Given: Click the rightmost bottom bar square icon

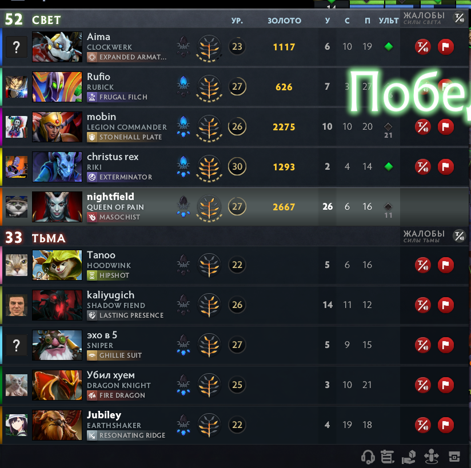Looking at the screenshot, I should (454, 457).
